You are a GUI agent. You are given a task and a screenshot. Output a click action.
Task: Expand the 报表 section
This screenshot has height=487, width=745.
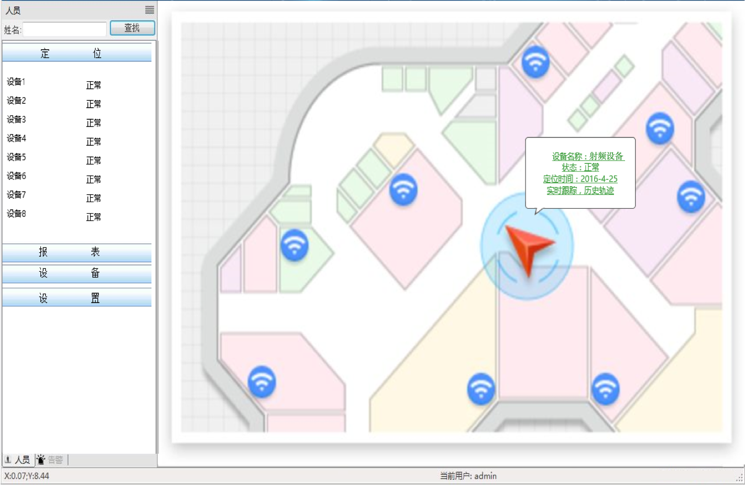coord(77,252)
